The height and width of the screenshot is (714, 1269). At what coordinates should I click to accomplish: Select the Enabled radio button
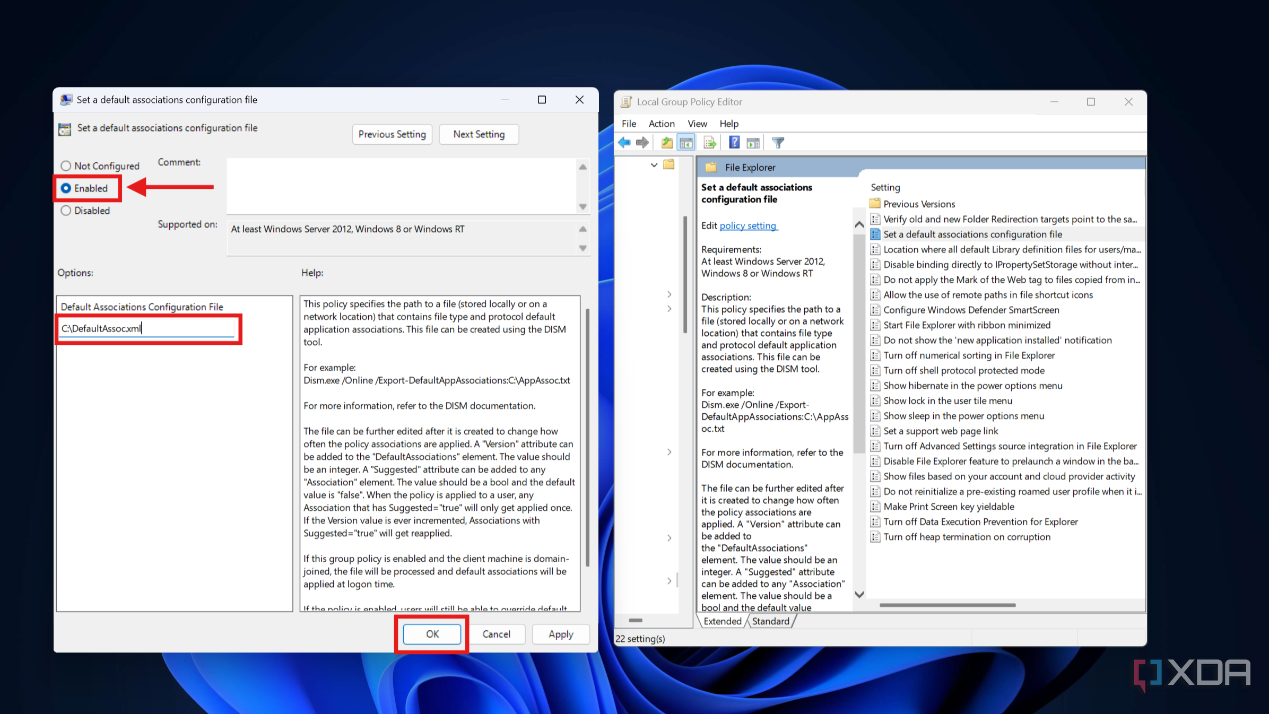point(66,188)
